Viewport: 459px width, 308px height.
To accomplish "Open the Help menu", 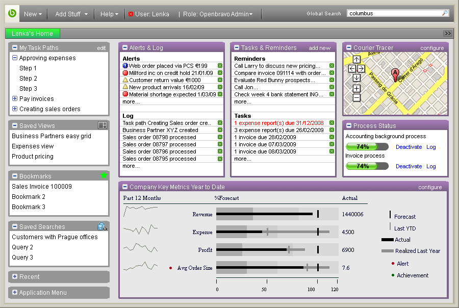I will pos(109,14).
